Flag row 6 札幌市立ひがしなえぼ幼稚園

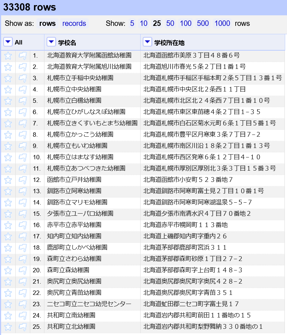click(23, 112)
